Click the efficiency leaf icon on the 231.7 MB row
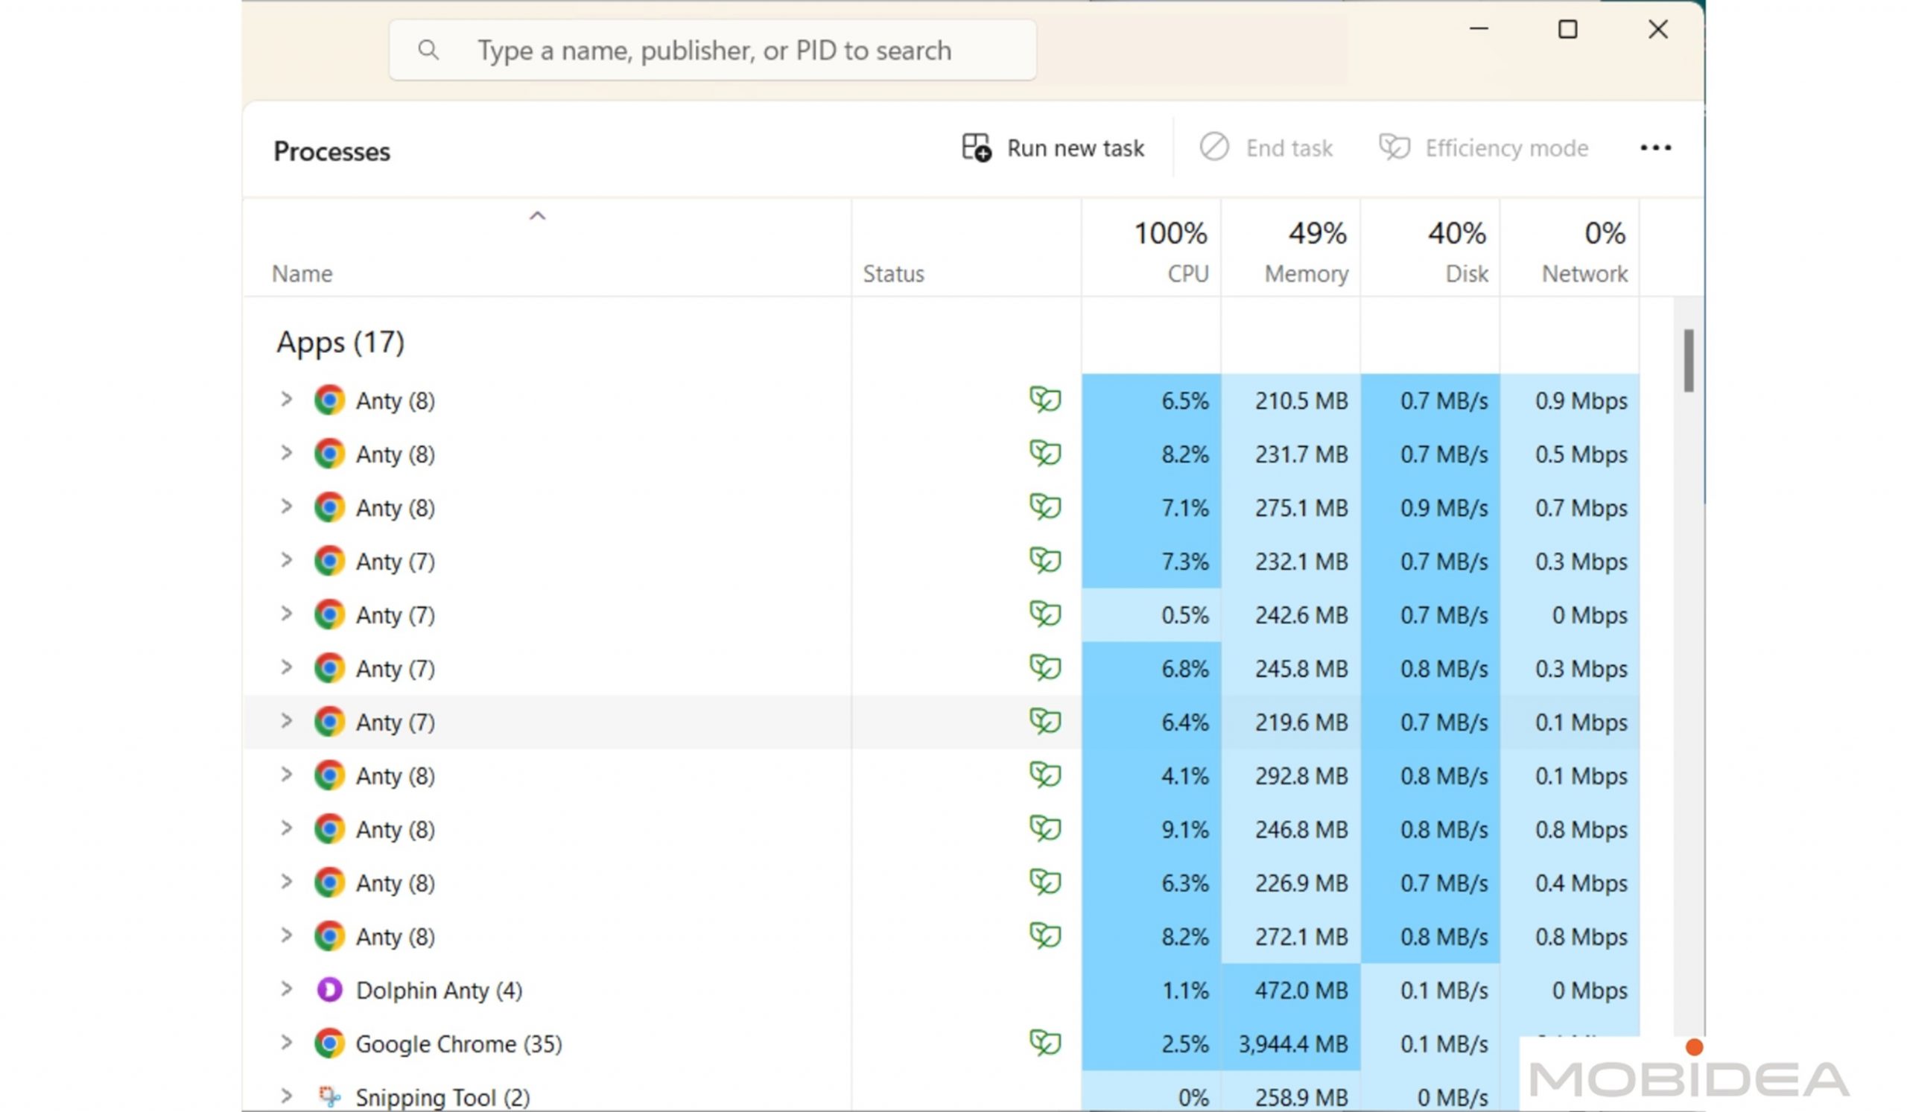 [1045, 453]
